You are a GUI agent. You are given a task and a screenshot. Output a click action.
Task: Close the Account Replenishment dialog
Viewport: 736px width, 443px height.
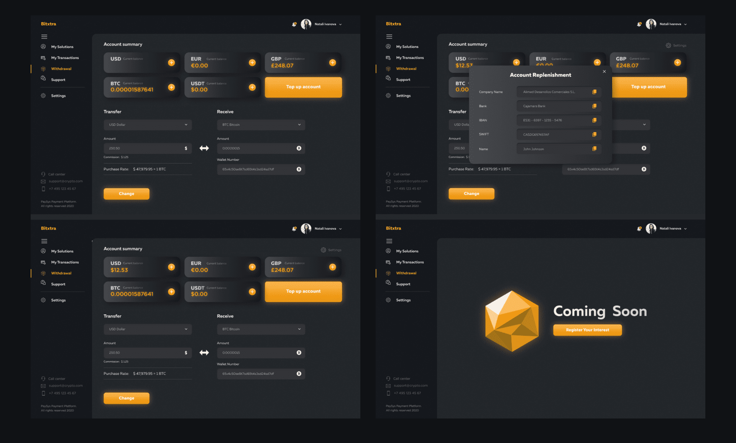coord(604,72)
